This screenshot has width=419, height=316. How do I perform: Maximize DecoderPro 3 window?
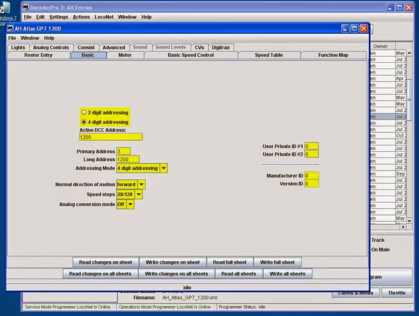[x=399, y=7]
